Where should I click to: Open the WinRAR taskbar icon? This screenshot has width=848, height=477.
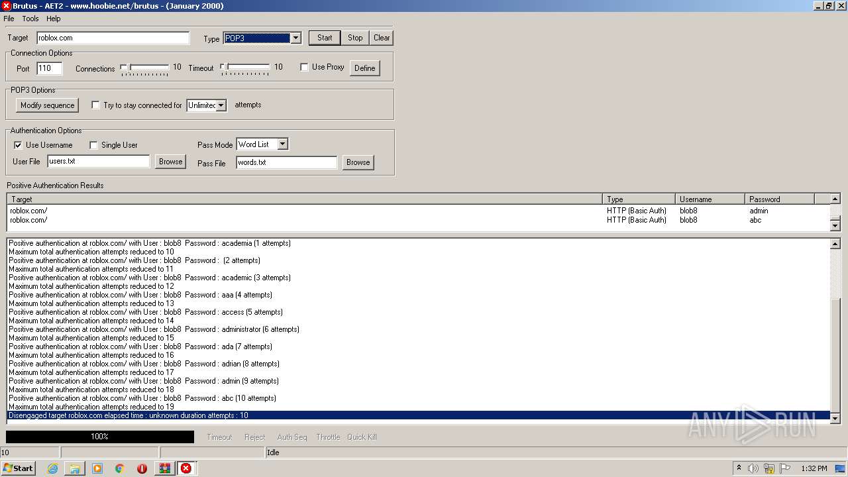coord(164,468)
